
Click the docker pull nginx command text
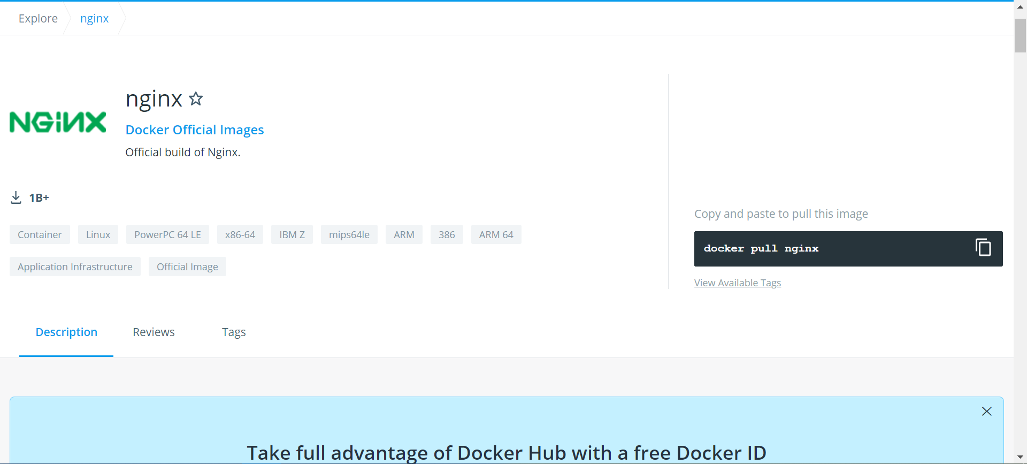click(x=761, y=248)
